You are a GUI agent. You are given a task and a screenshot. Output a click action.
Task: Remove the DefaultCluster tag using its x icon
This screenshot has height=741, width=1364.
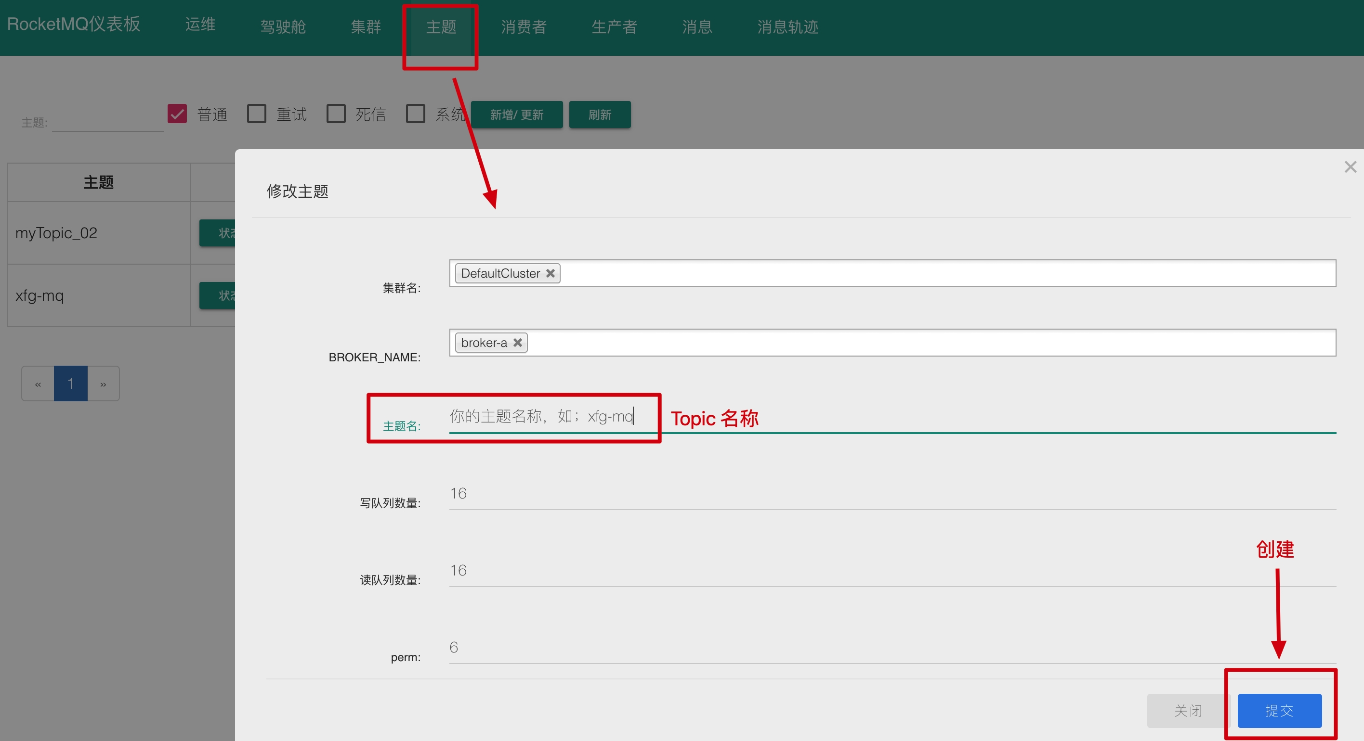pos(550,273)
